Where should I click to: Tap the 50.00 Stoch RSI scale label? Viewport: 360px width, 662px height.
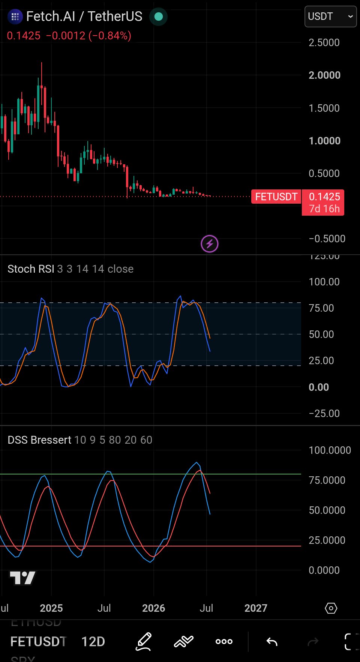coord(321,334)
